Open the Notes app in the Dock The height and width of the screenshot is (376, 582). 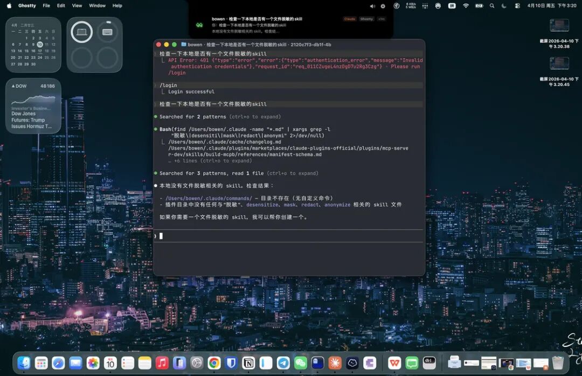tap(145, 363)
